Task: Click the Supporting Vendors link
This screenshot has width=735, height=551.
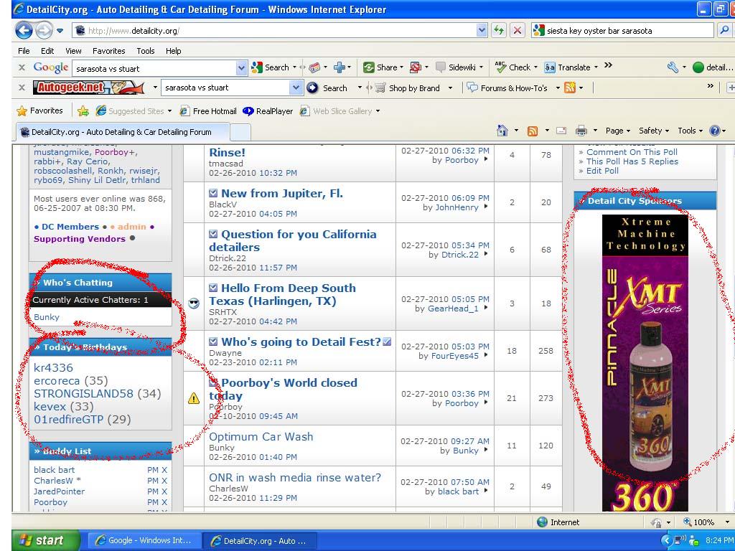Action: point(79,239)
